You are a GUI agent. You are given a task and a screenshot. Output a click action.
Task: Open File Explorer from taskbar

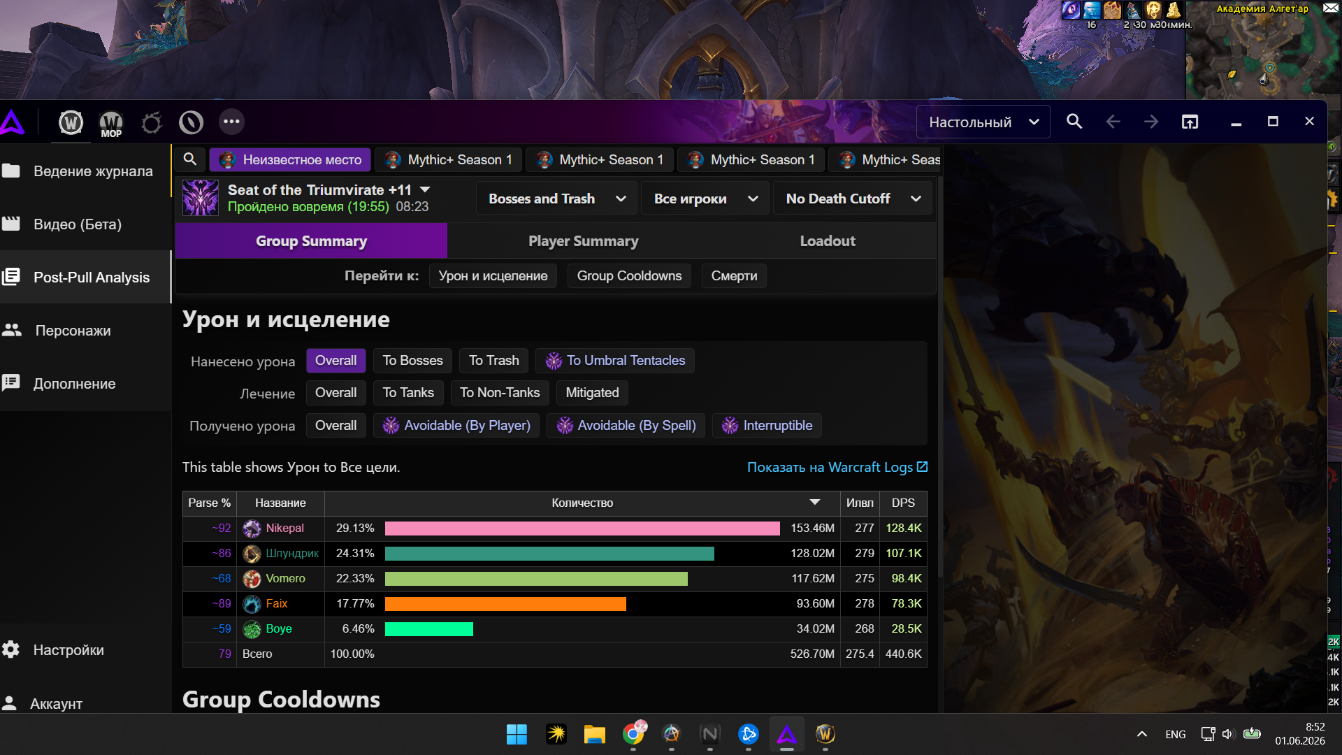(x=594, y=734)
